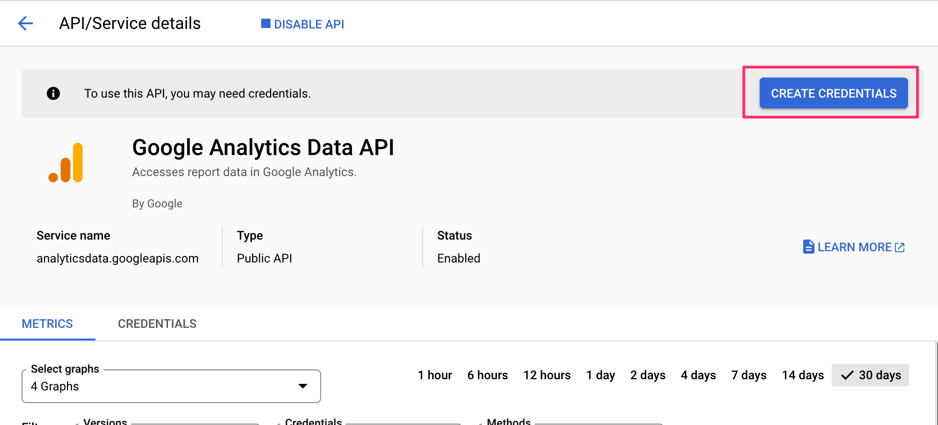Click the Disable API stop icon
The height and width of the screenshot is (425, 938).
click(x=265, y=24)
